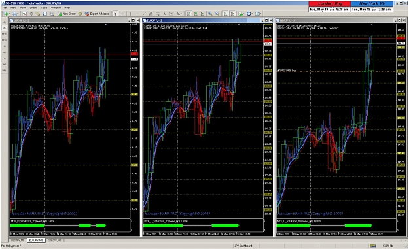
Task: Click the chart shift marker in GBPJPY chart
Action: (x=372, y=24)
